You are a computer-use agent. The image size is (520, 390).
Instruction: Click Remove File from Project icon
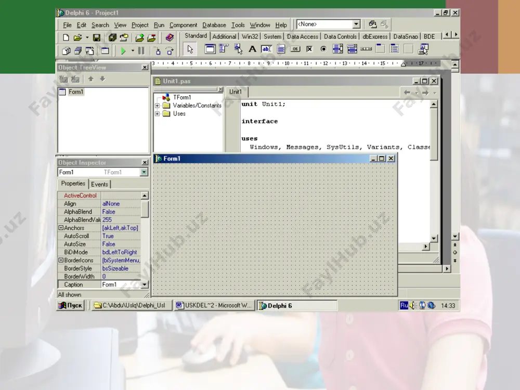tap(151, 37)
